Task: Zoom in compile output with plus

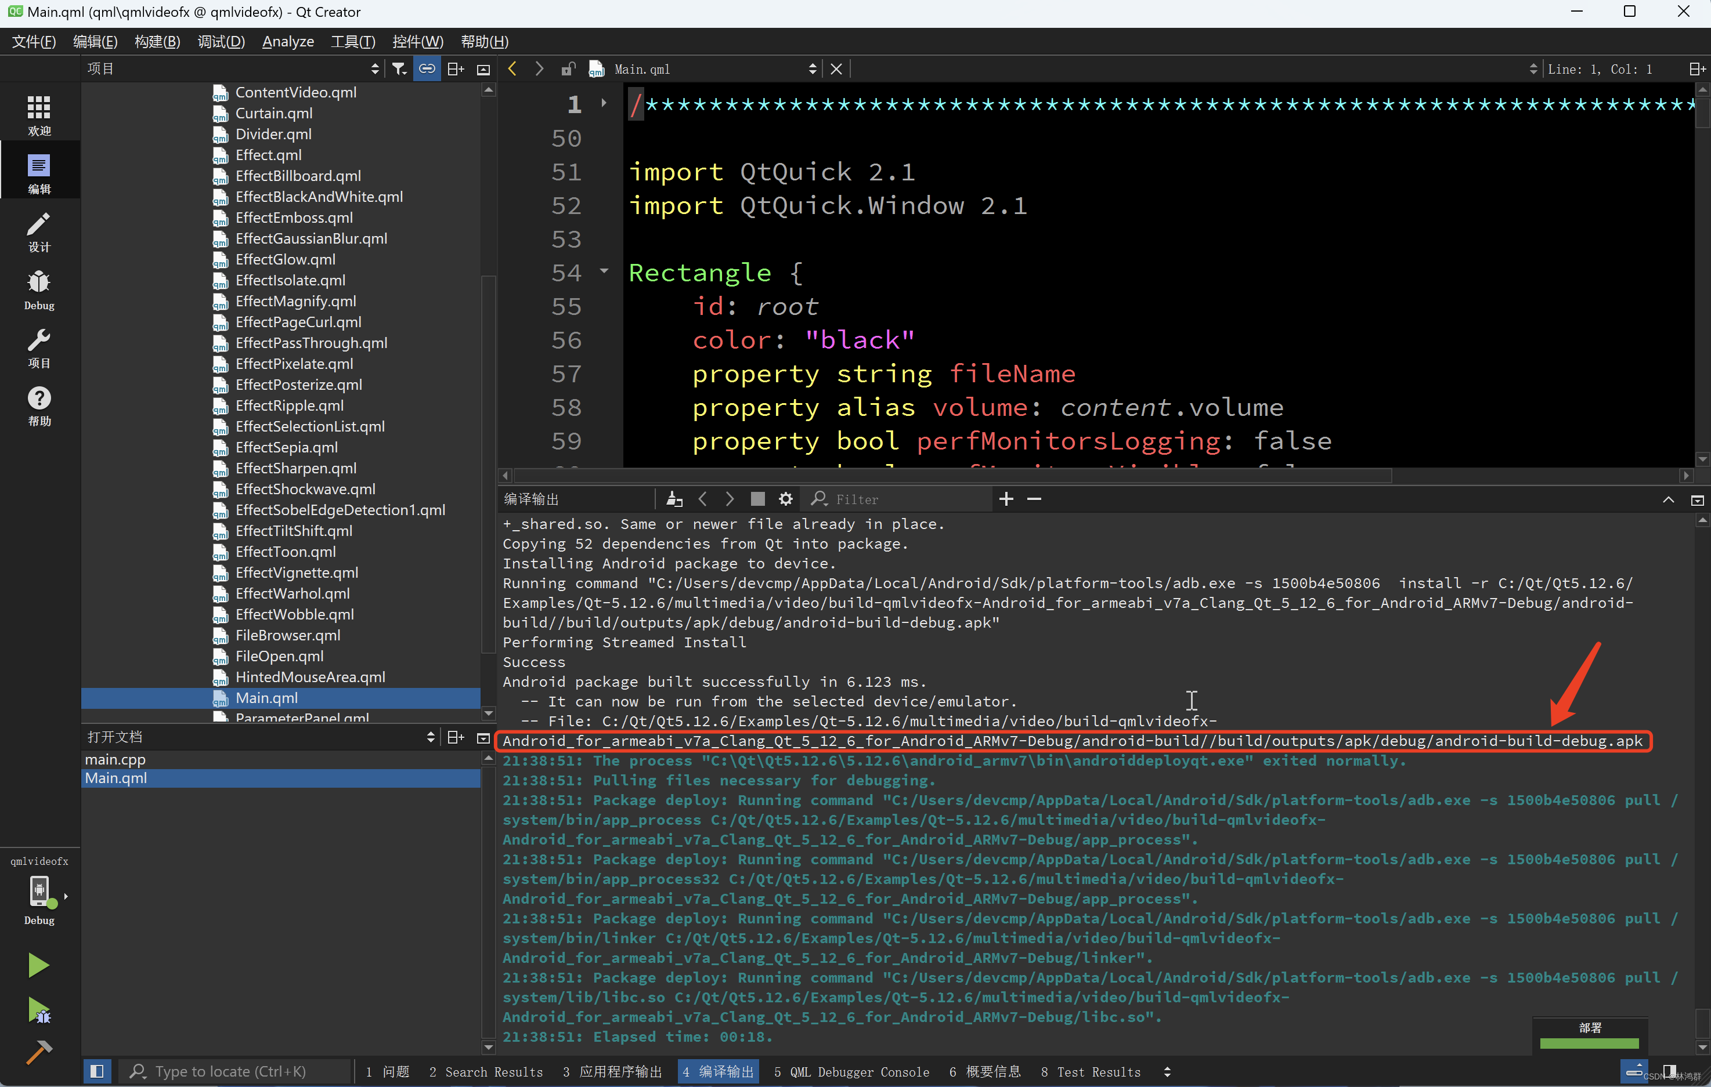Action: [x=1006, y=499]
